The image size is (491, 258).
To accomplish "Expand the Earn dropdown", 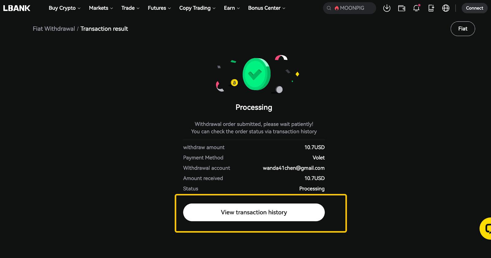I will [232, 8].
